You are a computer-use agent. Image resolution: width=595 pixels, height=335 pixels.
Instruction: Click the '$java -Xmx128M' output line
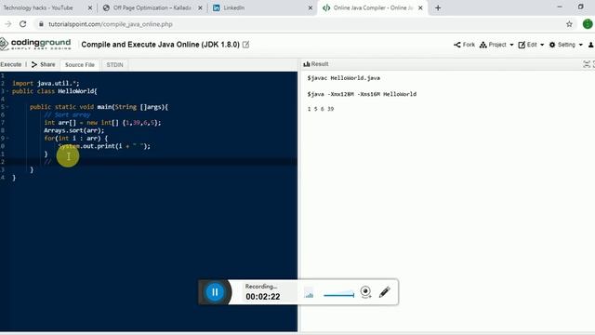[362, 94]
